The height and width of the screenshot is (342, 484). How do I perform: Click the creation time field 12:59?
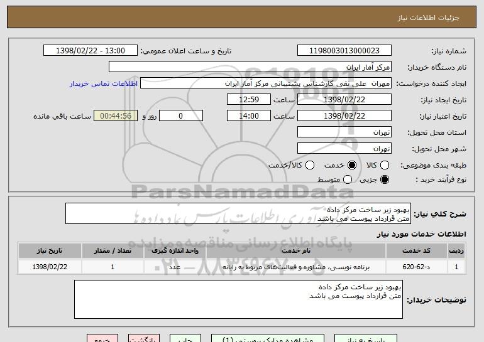pyautogui.click(x=249, y=100)
